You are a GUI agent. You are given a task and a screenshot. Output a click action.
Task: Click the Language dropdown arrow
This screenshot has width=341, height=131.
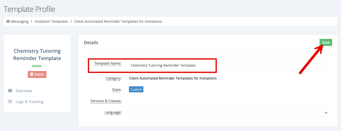(326, 113)
